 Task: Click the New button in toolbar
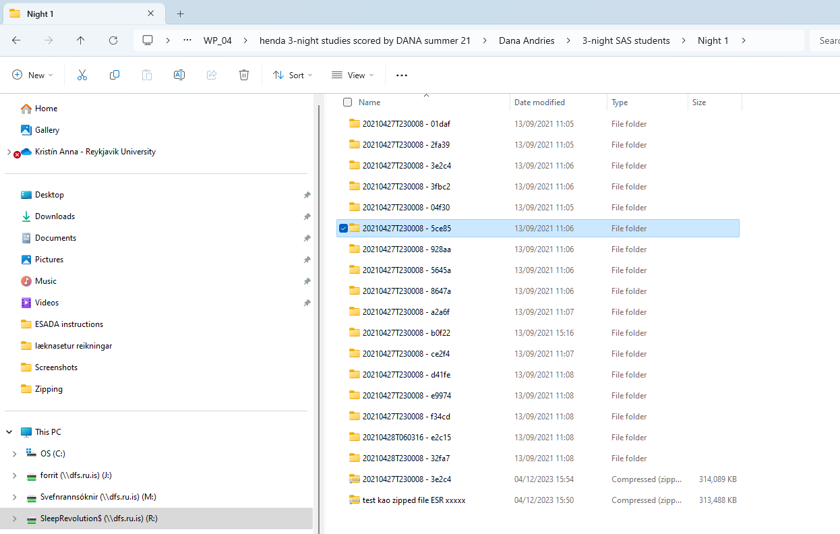[x=32, y=76]
